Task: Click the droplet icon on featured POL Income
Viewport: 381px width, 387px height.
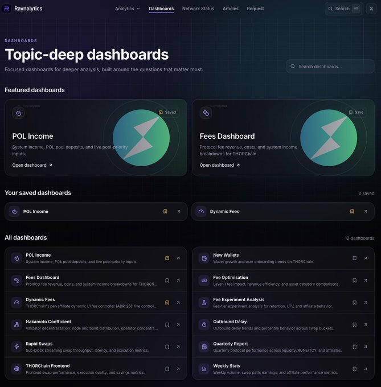Action: (18, 113)
